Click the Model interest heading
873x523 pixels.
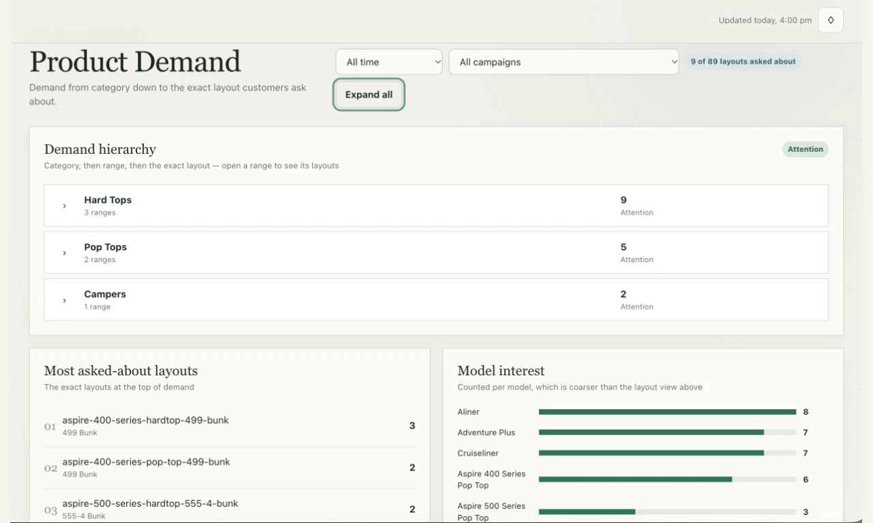coord(501,371)
